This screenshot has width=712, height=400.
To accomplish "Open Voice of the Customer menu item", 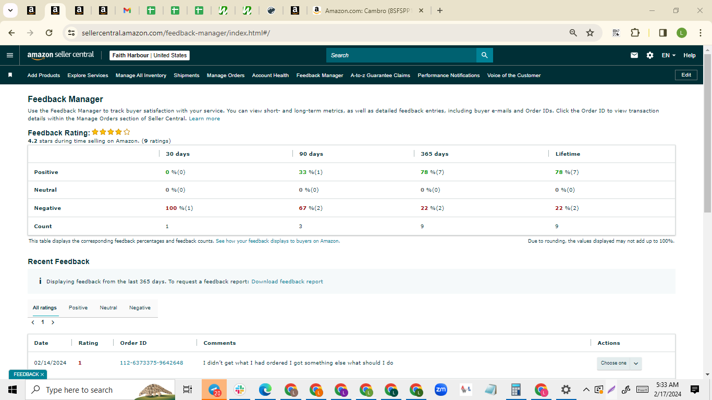I will 514,76.
